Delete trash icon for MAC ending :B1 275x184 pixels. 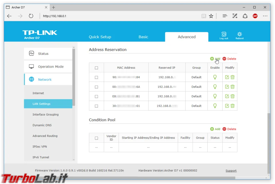tap(233, 96)
